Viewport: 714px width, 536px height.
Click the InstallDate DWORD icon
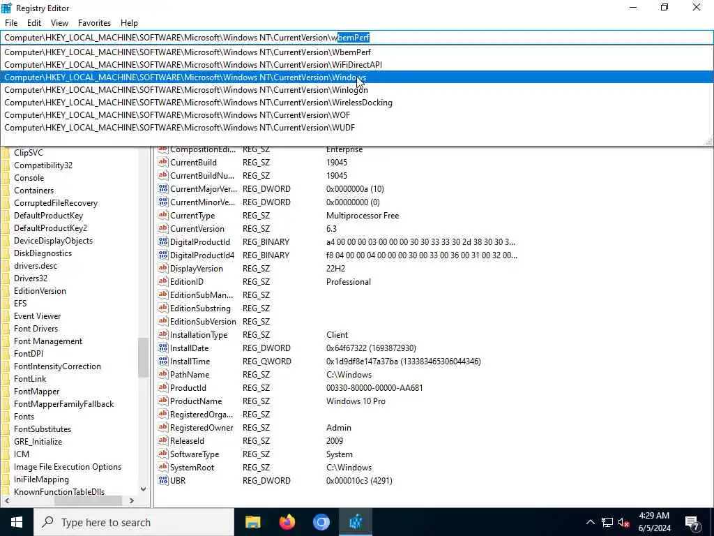163,348
